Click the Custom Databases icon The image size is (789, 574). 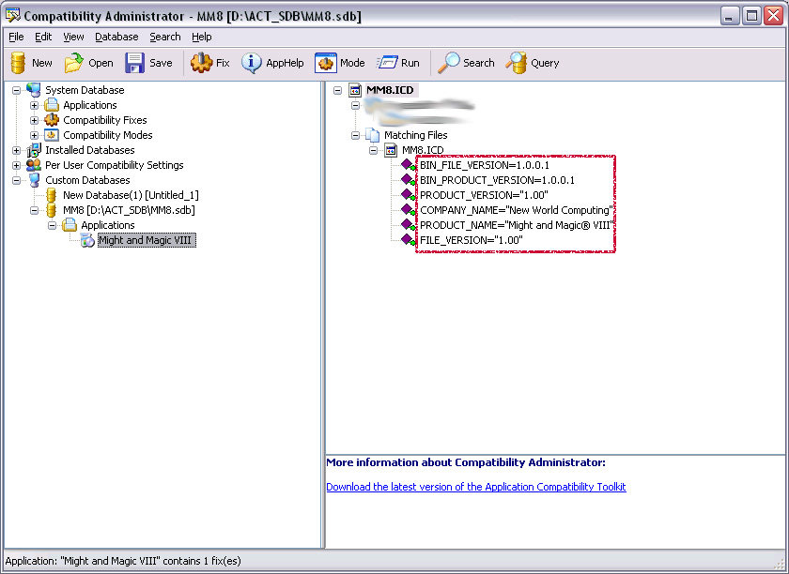tap(34, 180)
